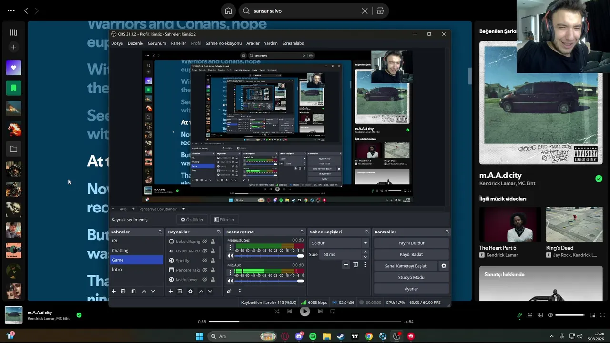This screenshot has width=610, height=343.
Task: Skip to next track in Spotify
Action: (x=320, y=312)
